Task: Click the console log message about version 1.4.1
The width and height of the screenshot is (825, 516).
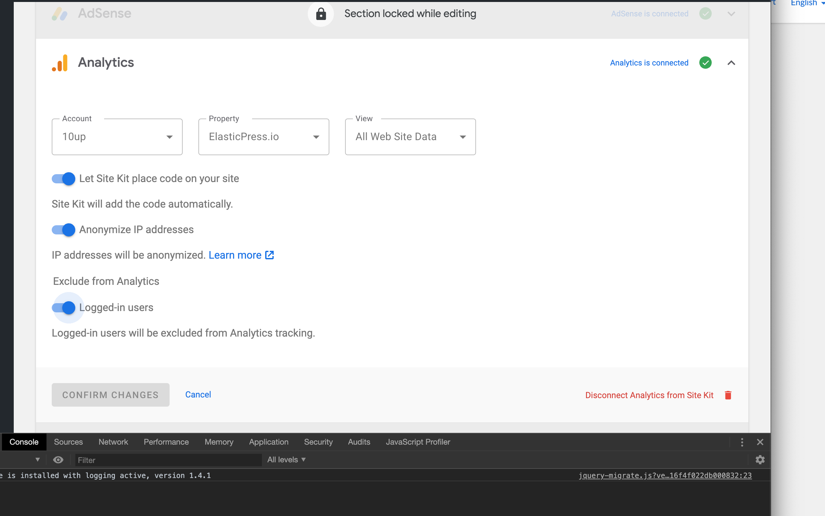Action: (106, 475)
